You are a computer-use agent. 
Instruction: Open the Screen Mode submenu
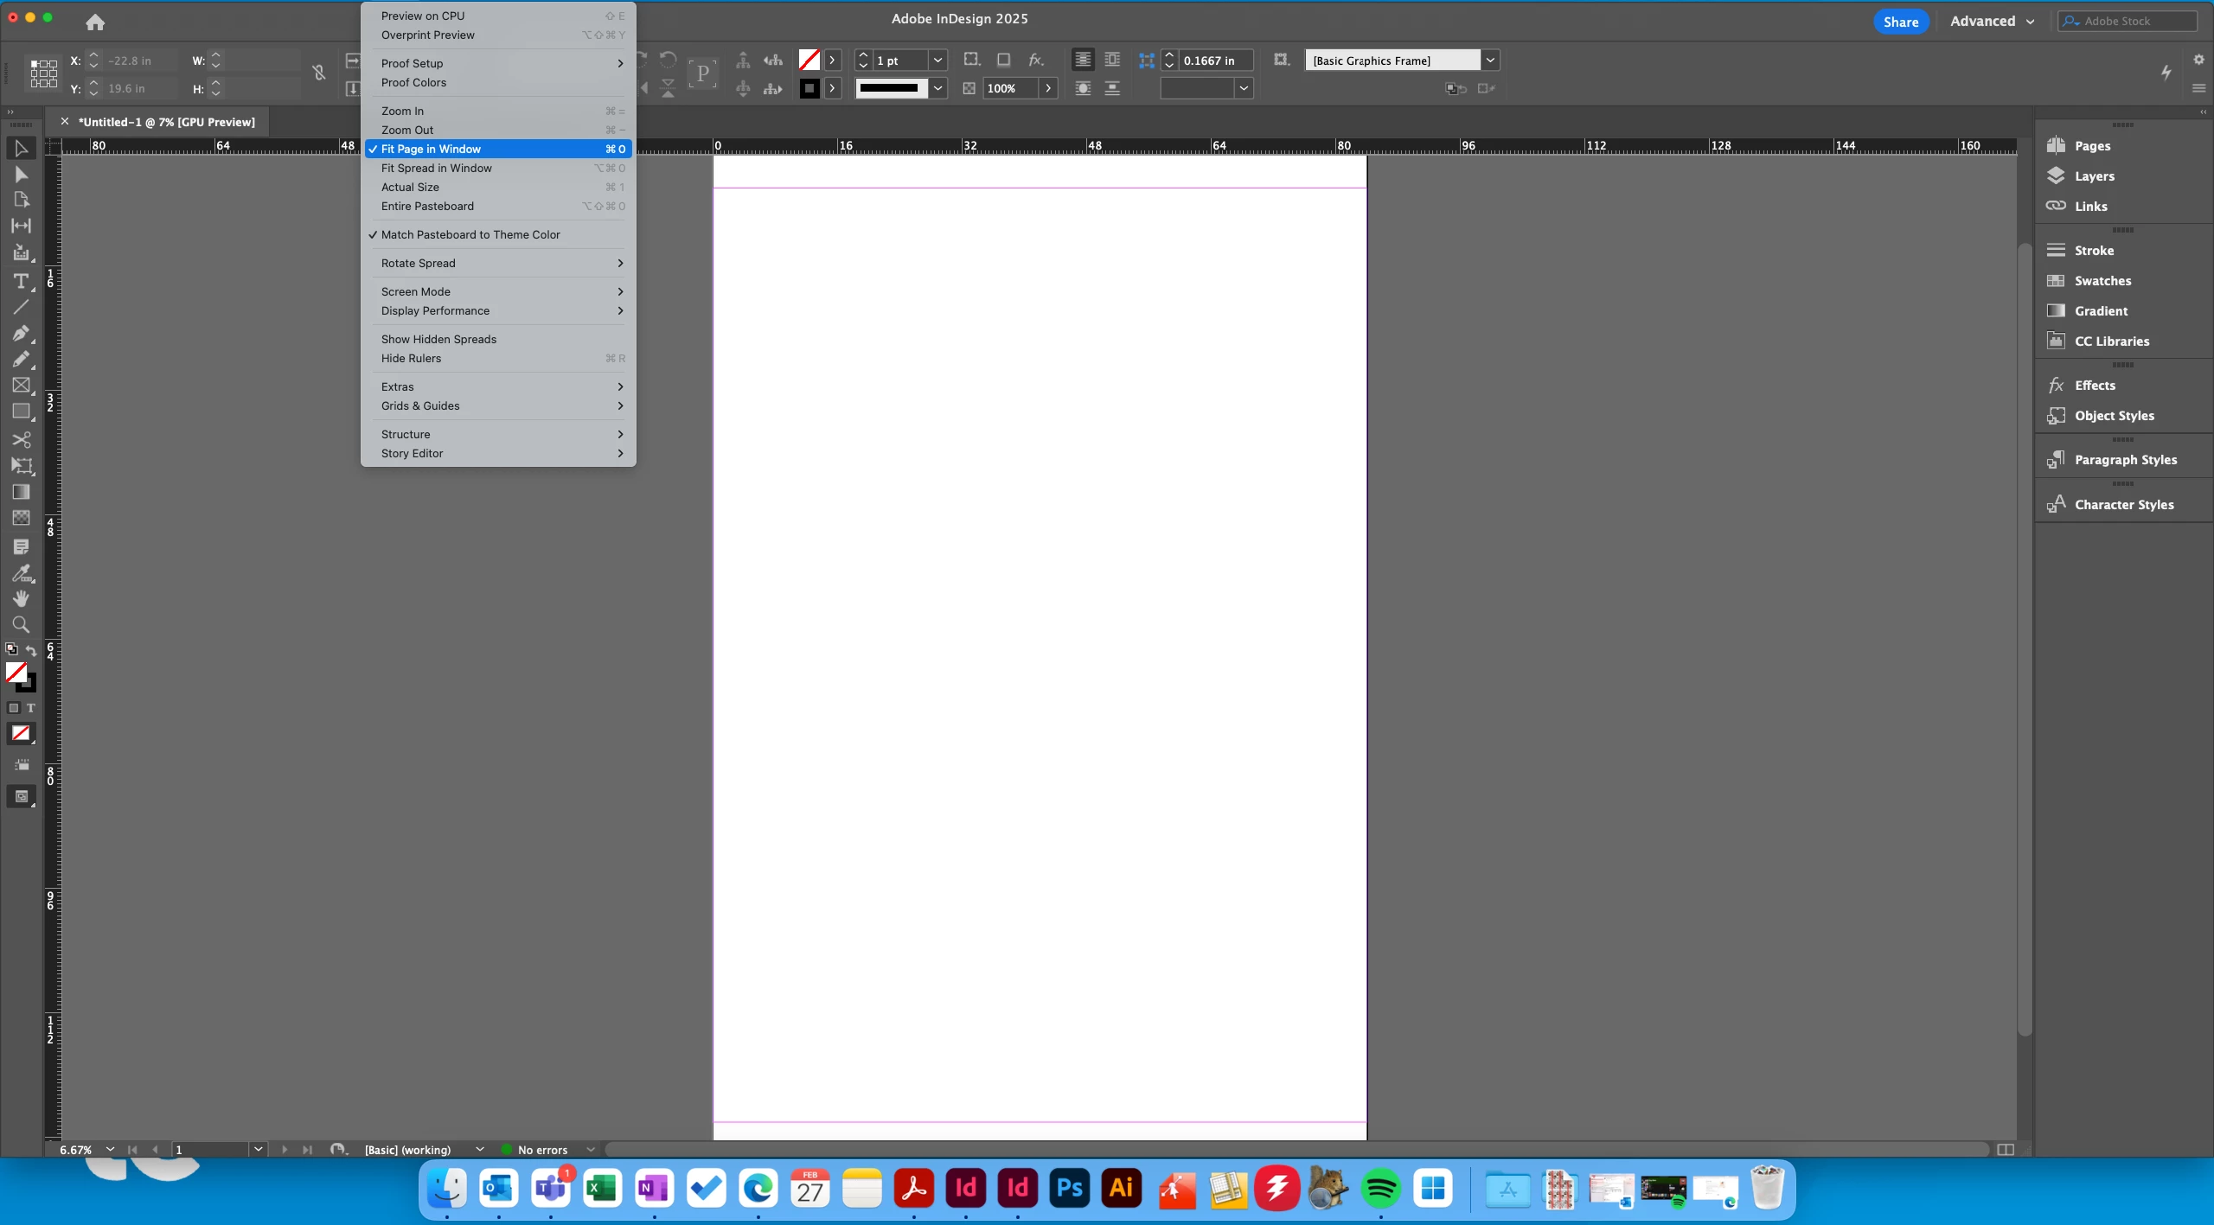click(x=415, y=292)
